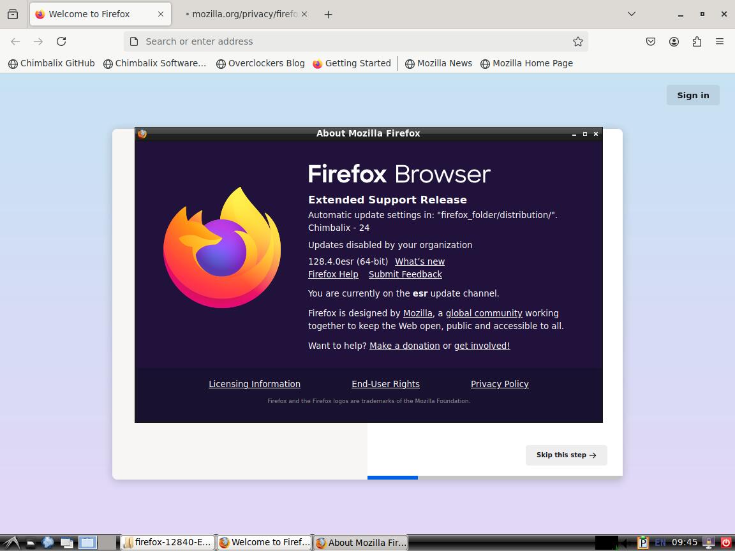Click the address bar search field

tap(356, 41)
